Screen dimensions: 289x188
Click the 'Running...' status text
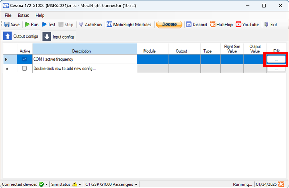pos(242,184)
